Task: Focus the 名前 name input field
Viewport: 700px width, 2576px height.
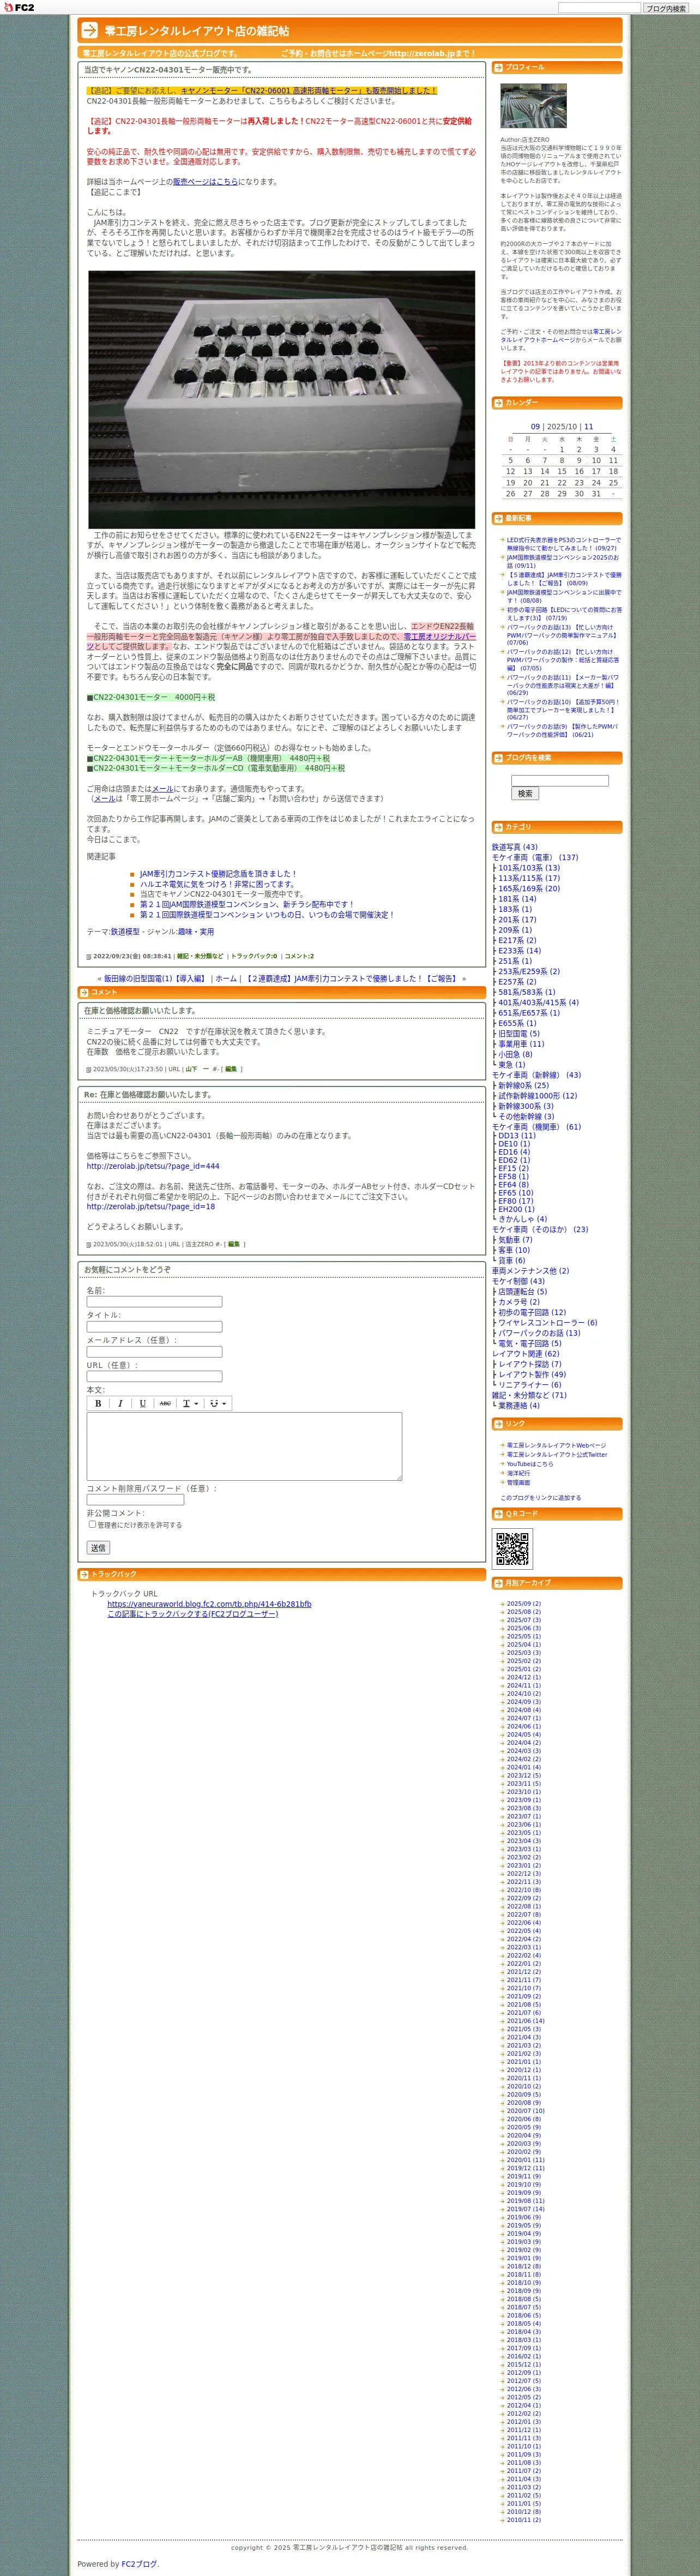Action: (x=154, y=1301)
